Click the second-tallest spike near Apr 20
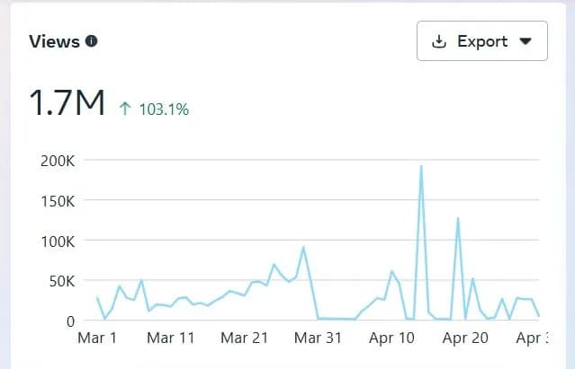Image resolution: width=575 pixels, height=369 pixels. [458, 219]
